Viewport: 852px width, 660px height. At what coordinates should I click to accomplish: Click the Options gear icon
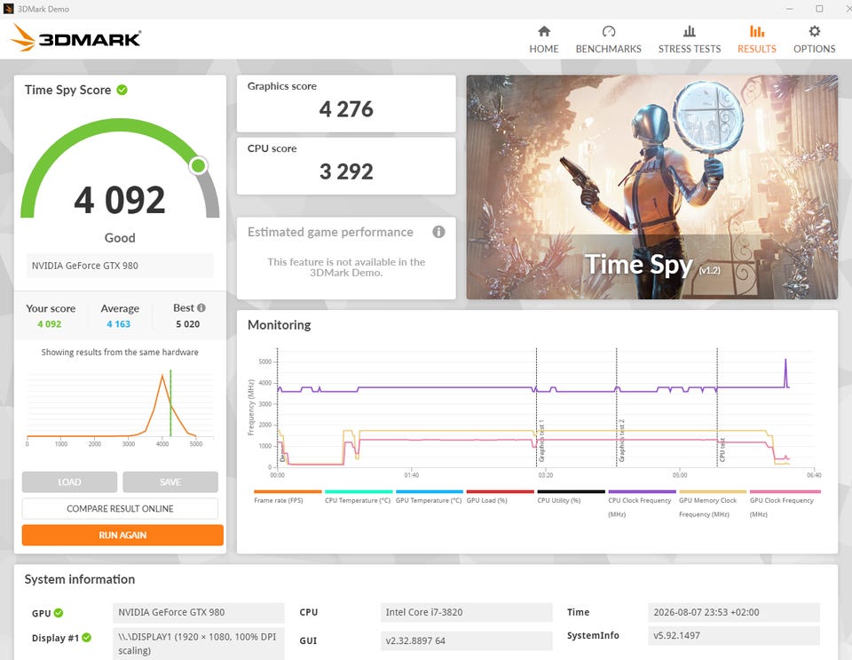814,31
